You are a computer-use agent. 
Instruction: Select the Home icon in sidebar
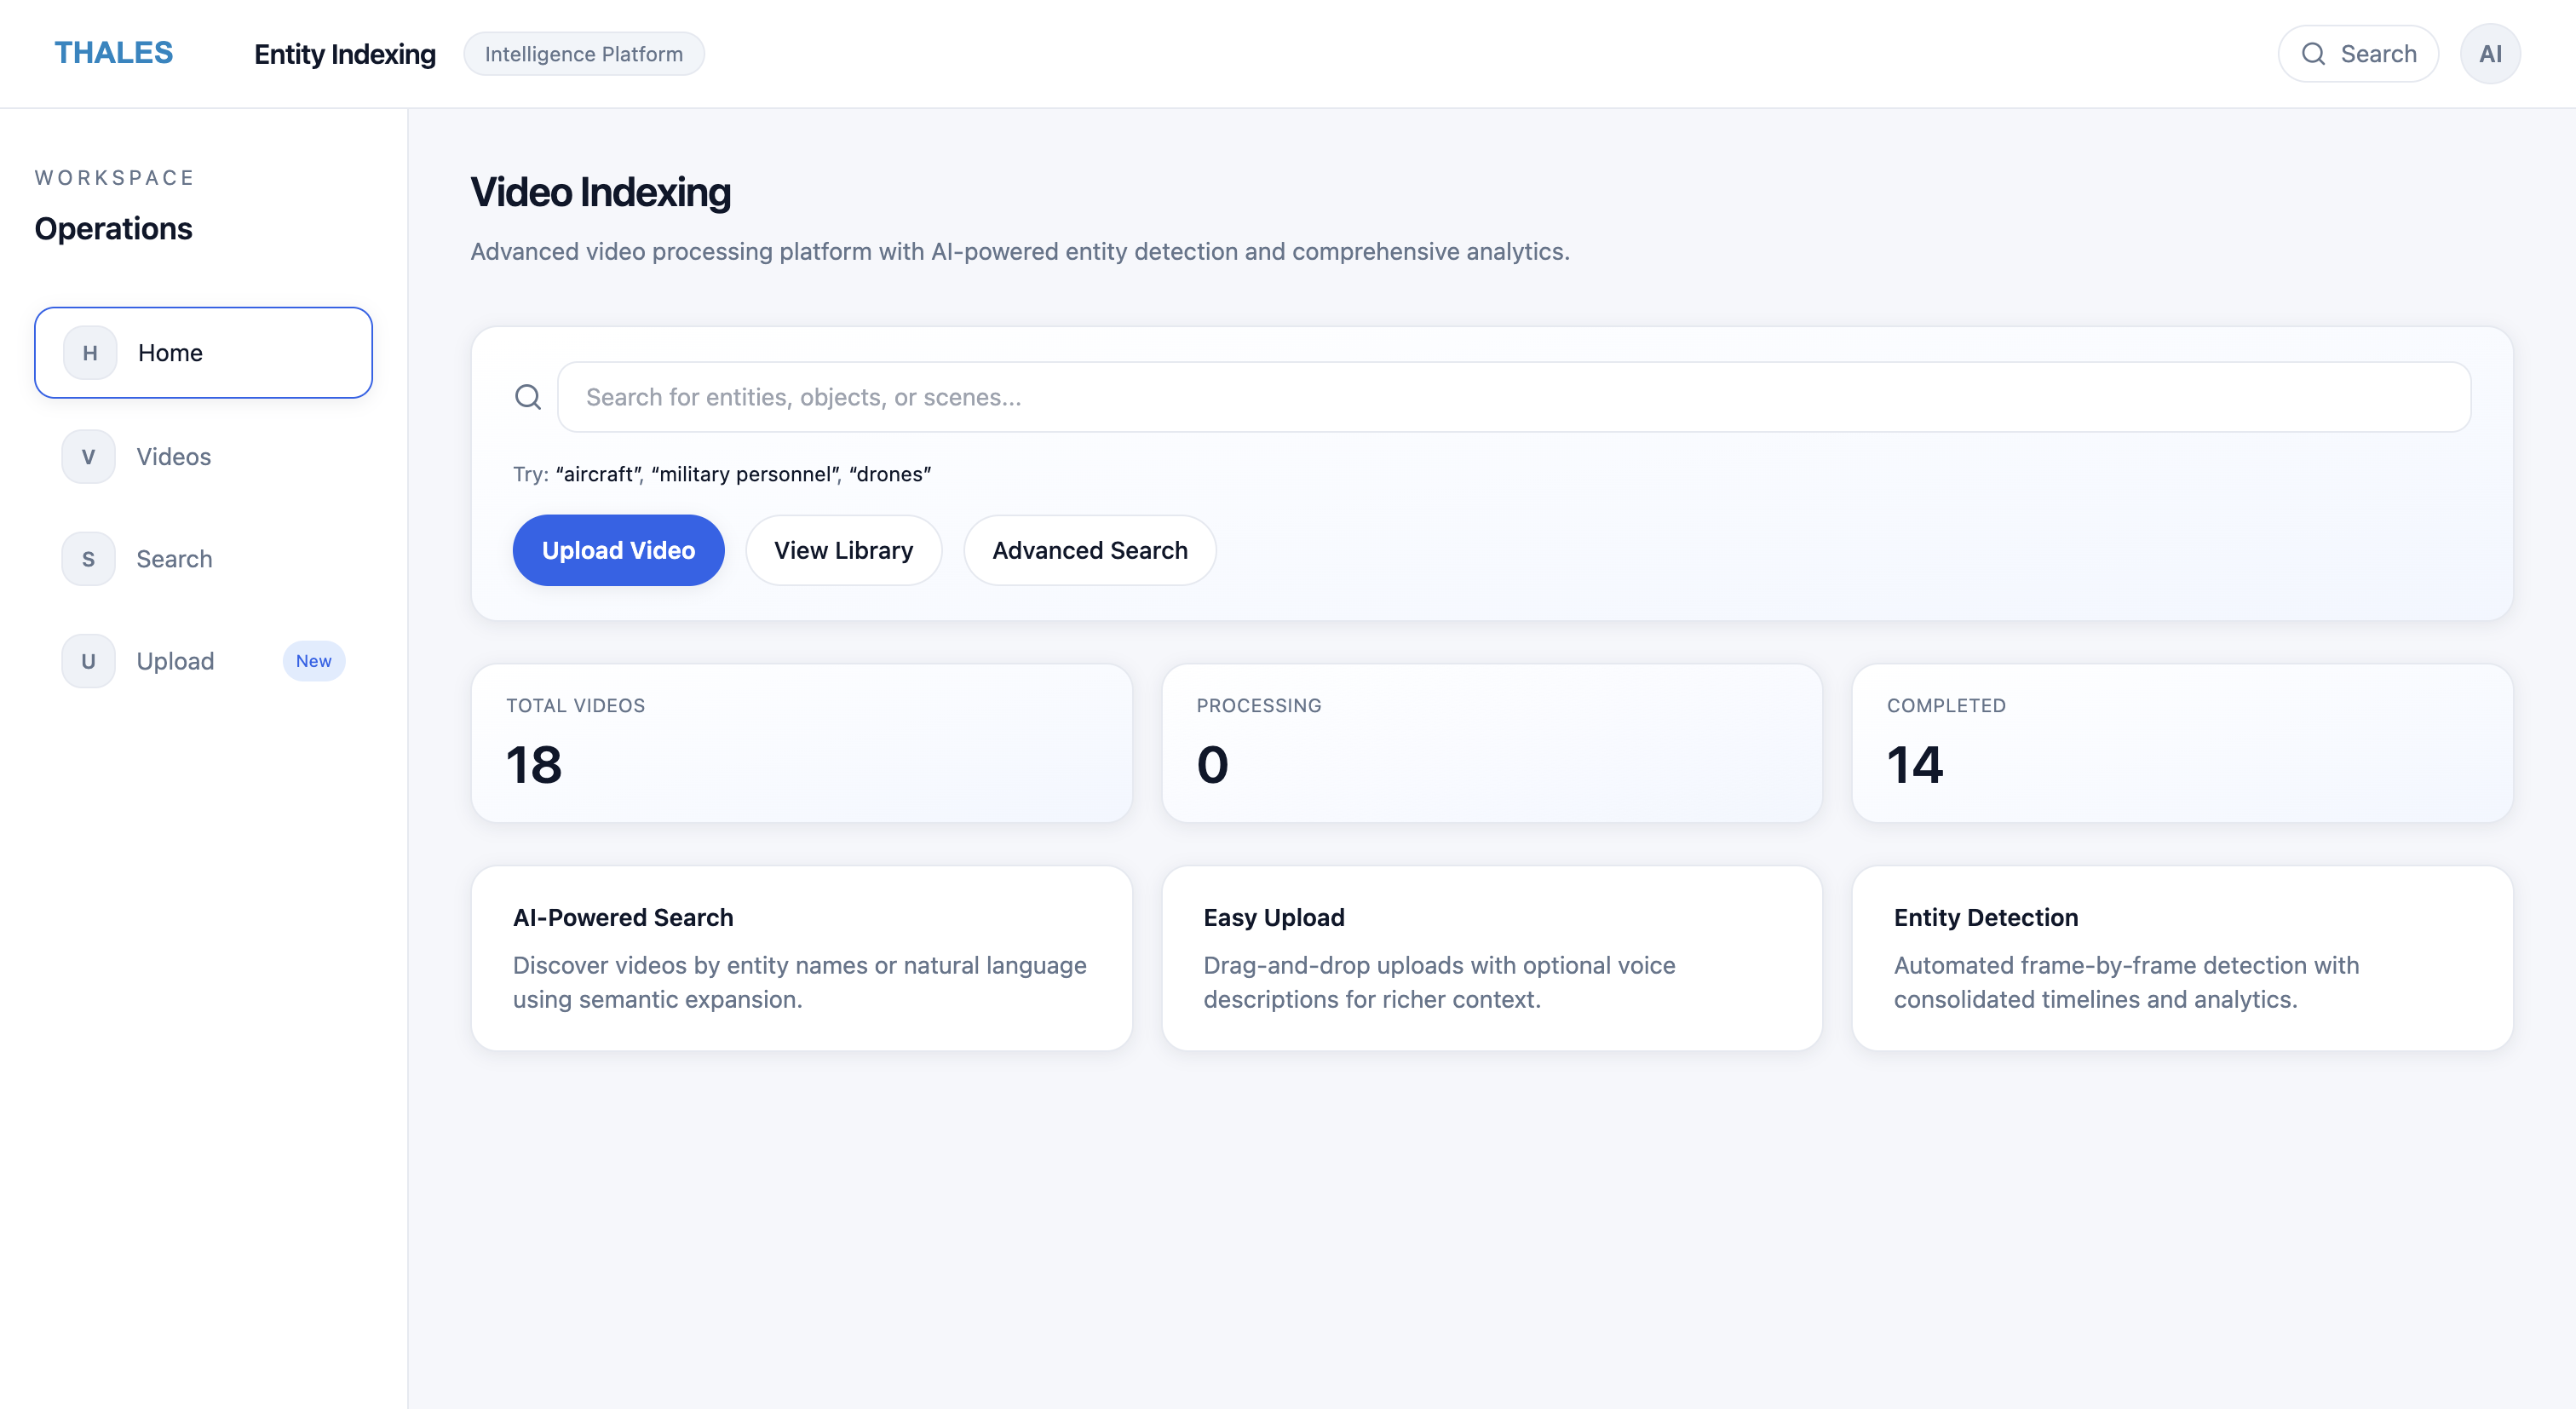click(88, 352)
